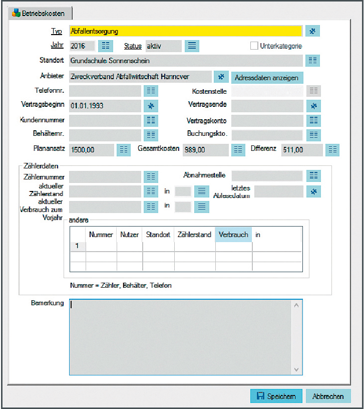Click the Anbieter field Zweckverband Abfallwirtschaft Hannover
Screen dimensions: 364x409
[140, 77]
